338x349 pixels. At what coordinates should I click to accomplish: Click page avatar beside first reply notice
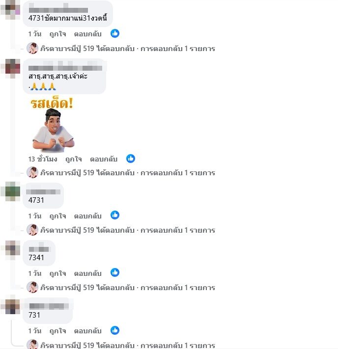[32, 48]
